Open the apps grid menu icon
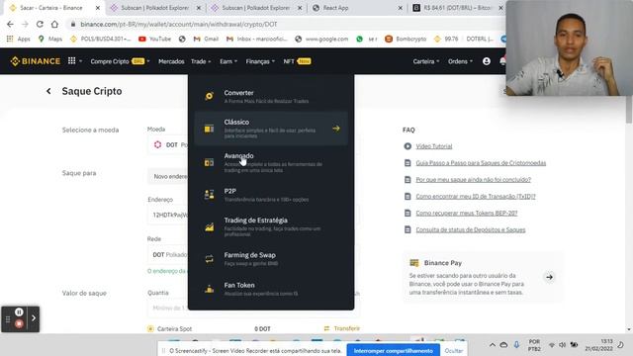This screenshot has height=356, width=633. pyautogui.click(x=71, y=60)
